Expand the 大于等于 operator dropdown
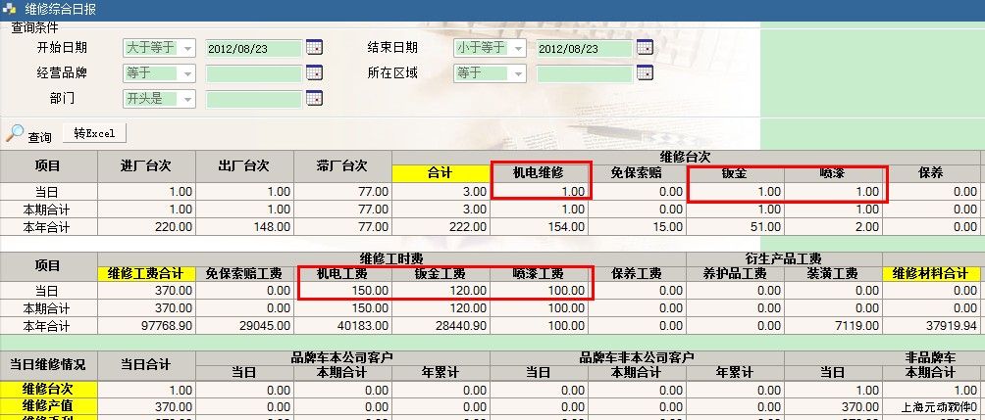Viewport: 985px width, 420px height. click(187, 48)
